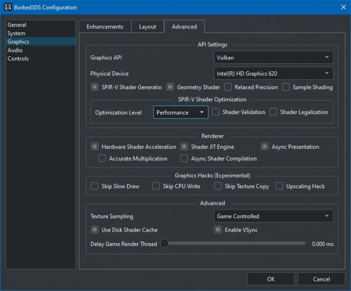351x291 pixels.
Task: Toggle Geometry Shader checkbox
Action: 170,87
